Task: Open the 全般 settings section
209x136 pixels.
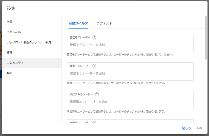Action: (10, 22)
